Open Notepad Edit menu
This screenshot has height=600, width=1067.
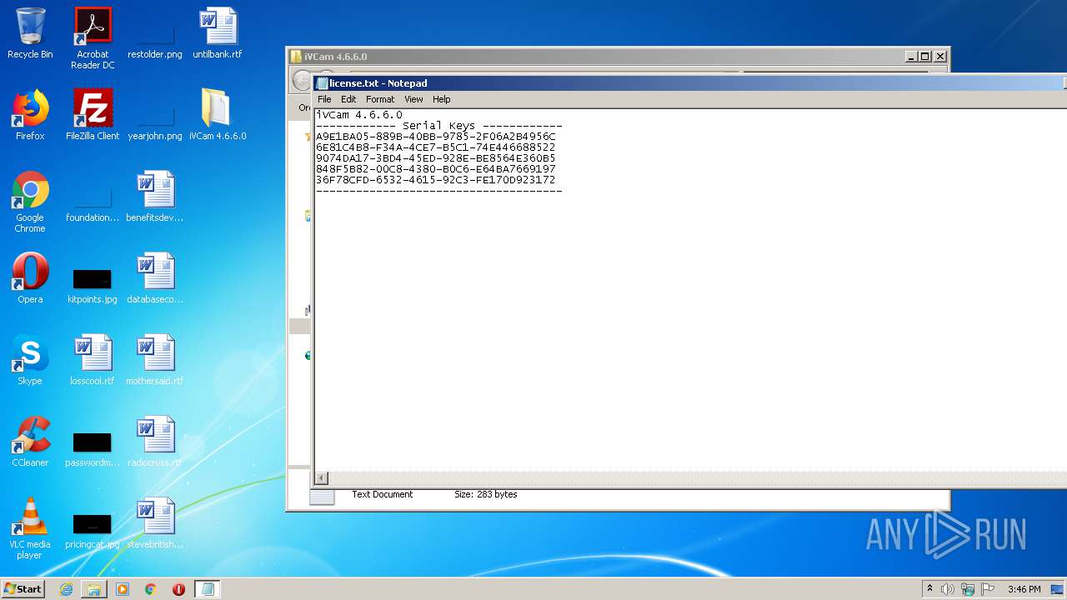click(348, 99)
